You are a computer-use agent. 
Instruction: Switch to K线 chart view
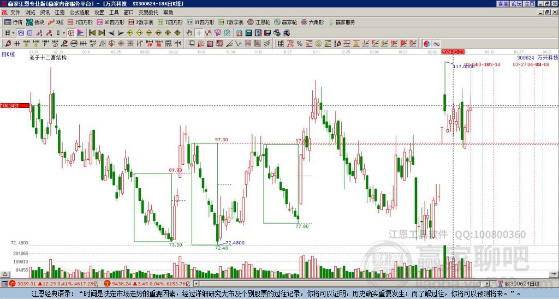tap(56, 22)
